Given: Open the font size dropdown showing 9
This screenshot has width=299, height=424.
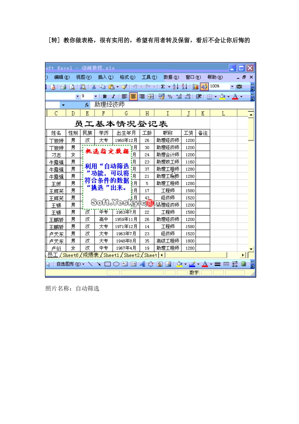Looking at the screenshot, I should (96, 97).
